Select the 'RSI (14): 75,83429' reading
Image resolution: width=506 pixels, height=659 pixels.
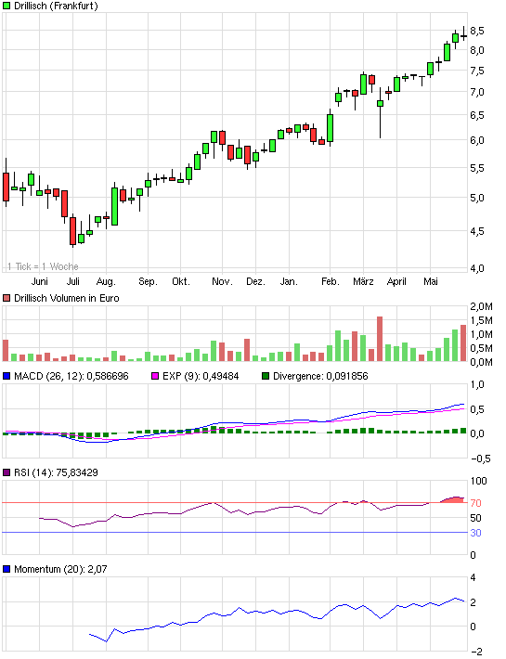(x=56, y=472)
